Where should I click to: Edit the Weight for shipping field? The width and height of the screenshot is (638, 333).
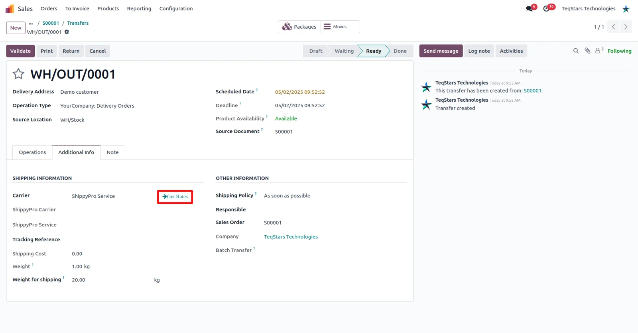[111, 280]
